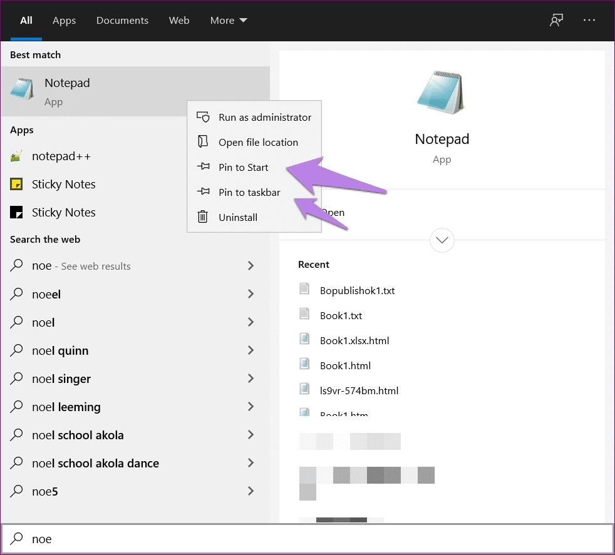This screenshot has height=555, width=615.
Task: Click the Open button for Notepad
Action: point(334,212)
